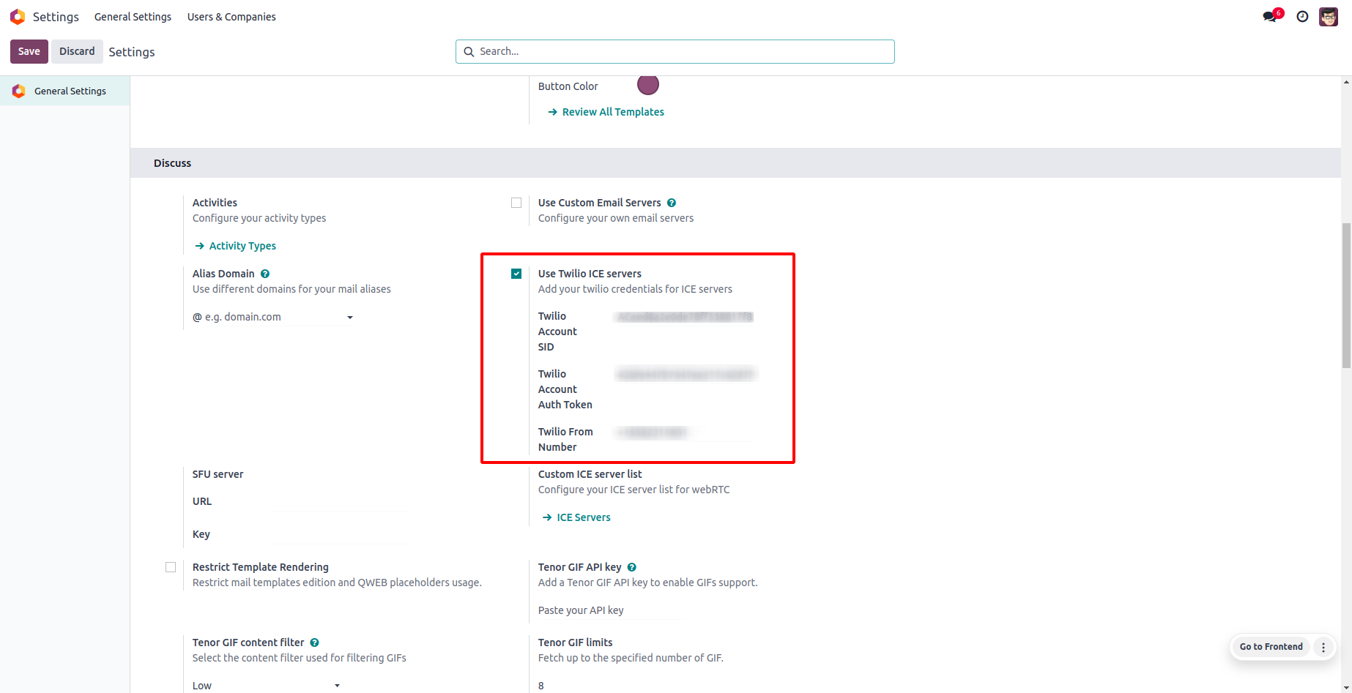The image size is (1352, 693).
Task: Follow the Review All Templates link
Action: tap(612, 112)
